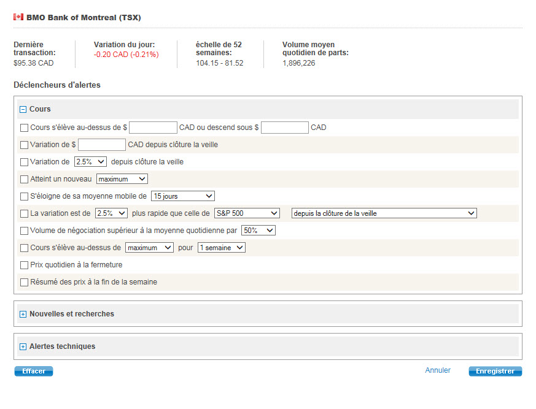Expand the Alertes techniques plus icon
The width and height of the screenshot is (536, 409).
[x=23, y=346]
